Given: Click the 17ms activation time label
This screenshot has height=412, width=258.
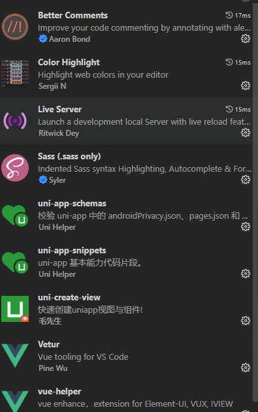Looking at the screenshot, I should pos(243,16).
